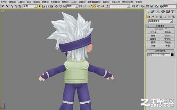Open Edit Named Selection Sets

tap(107, 6)
